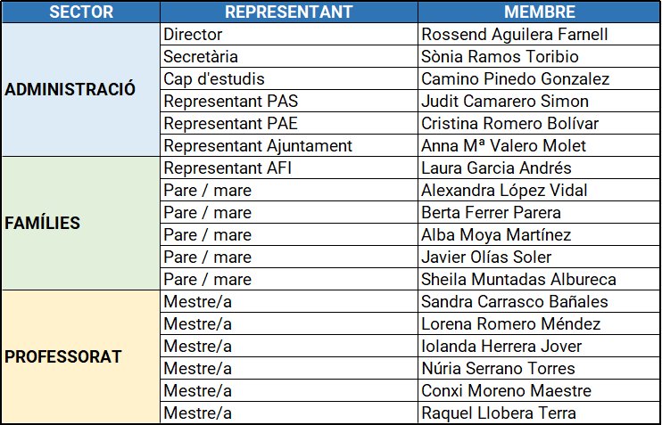
Task: Select the PROFESSORAT sector cell
Action: [x=80, y=357]
